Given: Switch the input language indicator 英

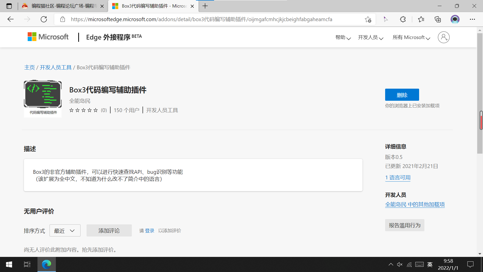Looking at the screenshot, I should [430, 264].
